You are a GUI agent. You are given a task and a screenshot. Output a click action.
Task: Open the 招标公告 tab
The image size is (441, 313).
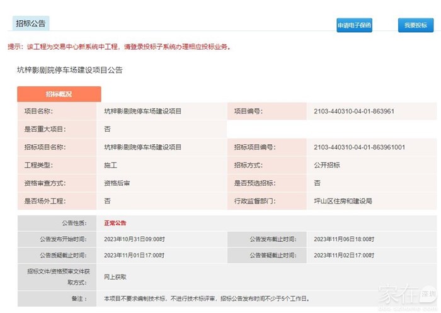click(30, 23)
